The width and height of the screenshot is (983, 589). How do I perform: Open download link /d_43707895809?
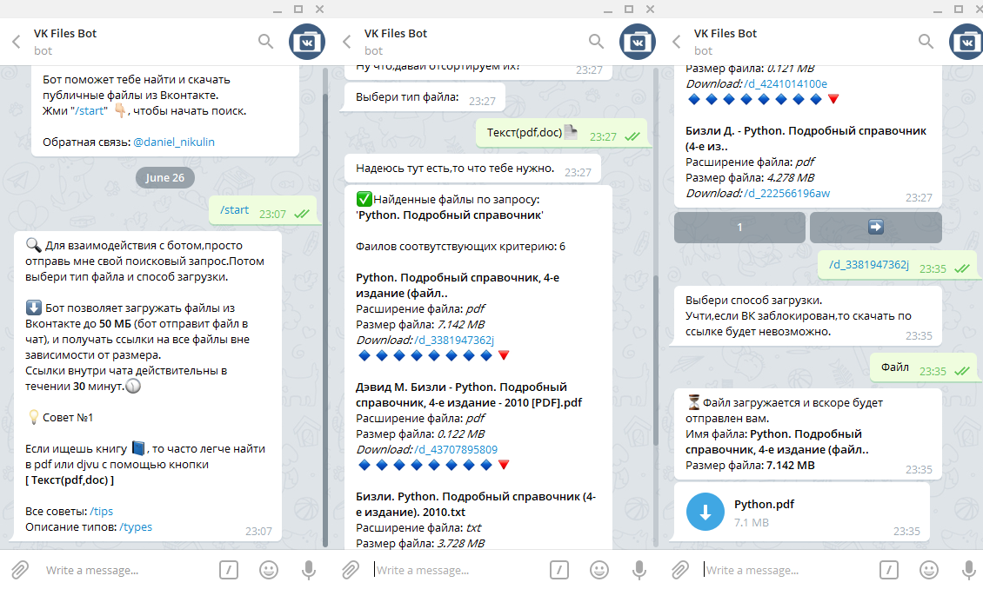(x=456, y=449)
